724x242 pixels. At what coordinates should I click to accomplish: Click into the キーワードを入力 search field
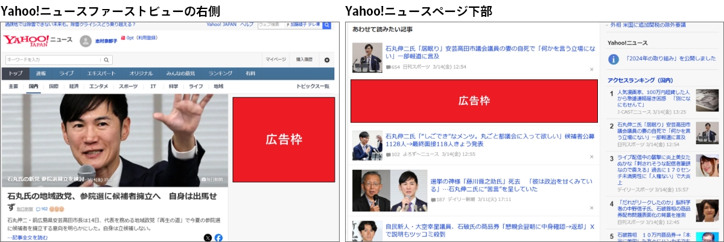point(54,60)
